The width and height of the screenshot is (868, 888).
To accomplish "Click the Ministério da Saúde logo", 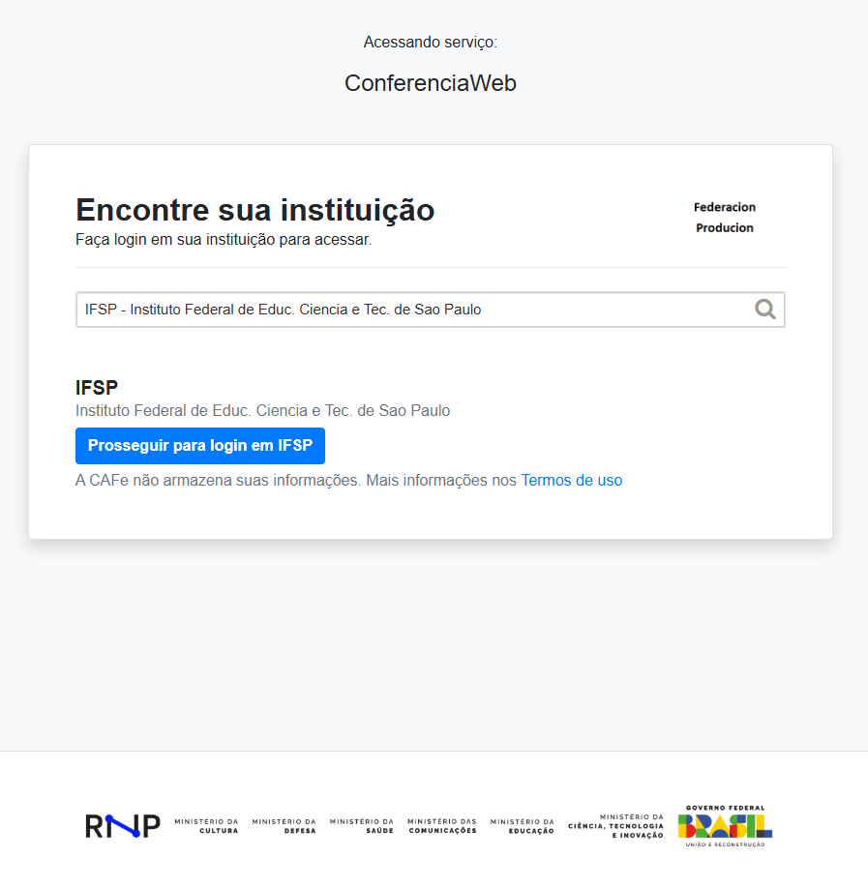I will [x=361, y=825].
